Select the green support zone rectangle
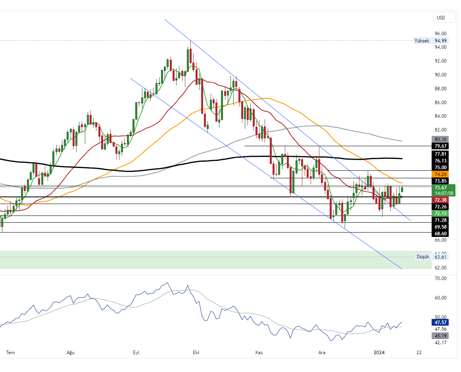The image size is (461, 372). 214,260
